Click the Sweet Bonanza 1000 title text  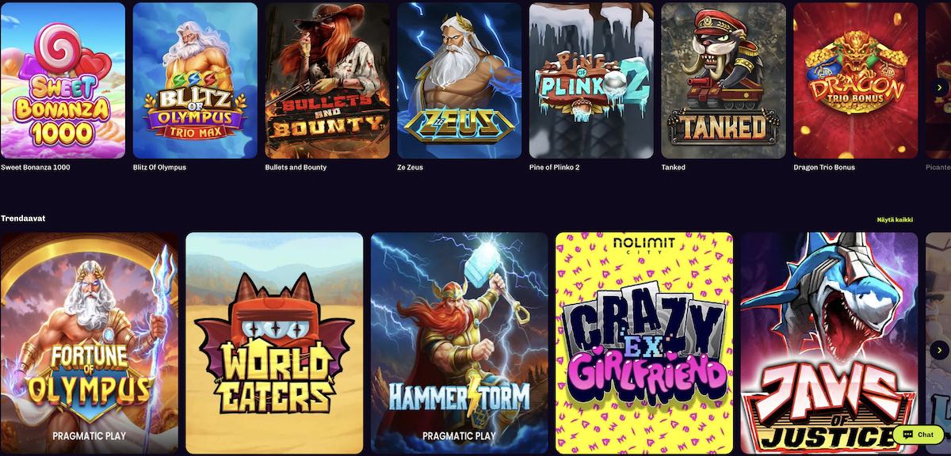click(x=35, y=168)
